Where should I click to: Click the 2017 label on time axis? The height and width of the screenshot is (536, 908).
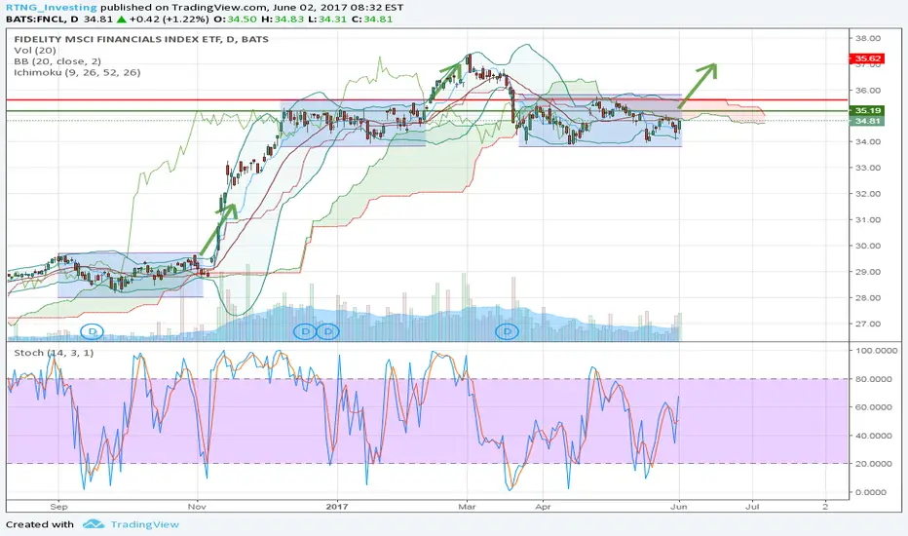337,507
